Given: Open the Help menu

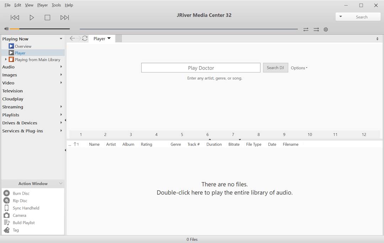Looking at the screenshot, I should (x=69, y=5).
